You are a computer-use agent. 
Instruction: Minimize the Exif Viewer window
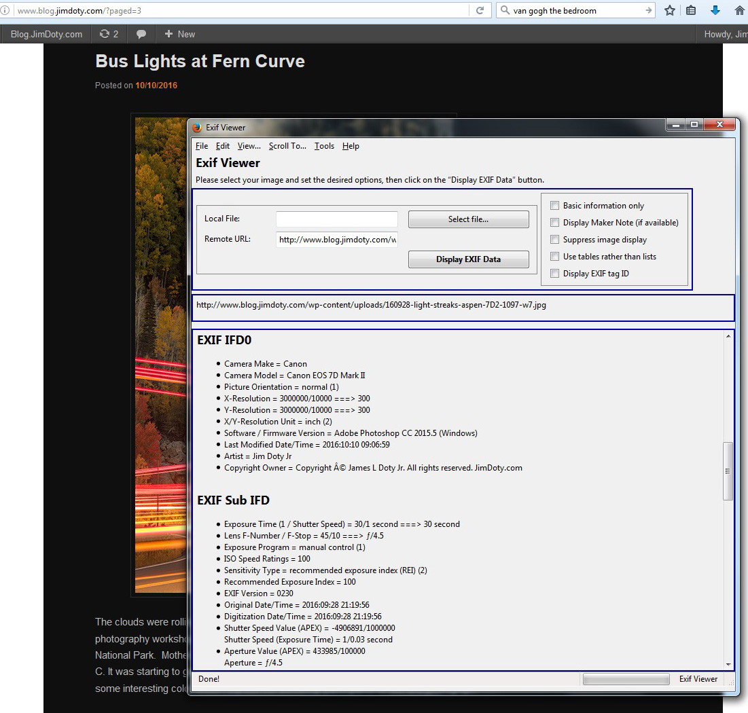tap(675, 125)
